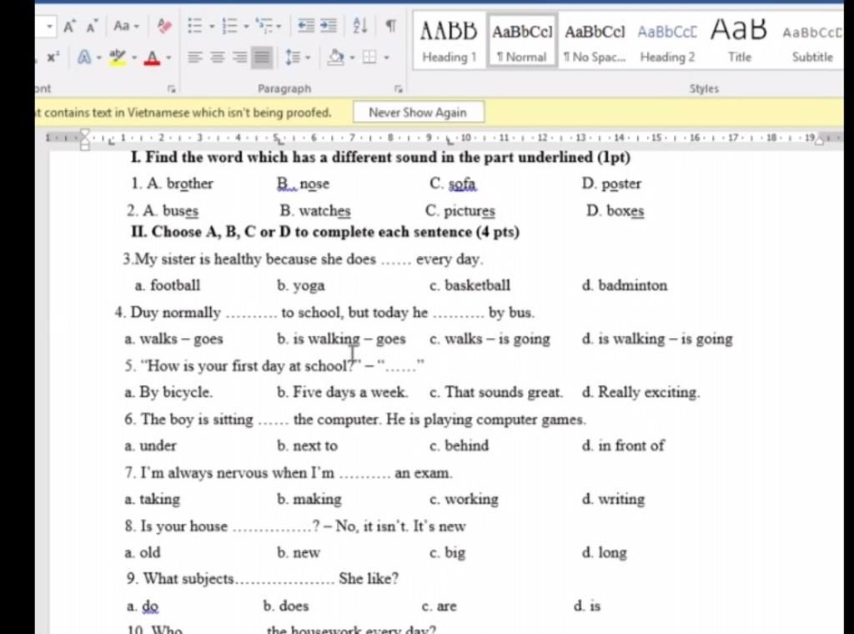The image size is (854, 634).
Task: Expand multilevel list dropdown arrow
Action: pos(279,26)
